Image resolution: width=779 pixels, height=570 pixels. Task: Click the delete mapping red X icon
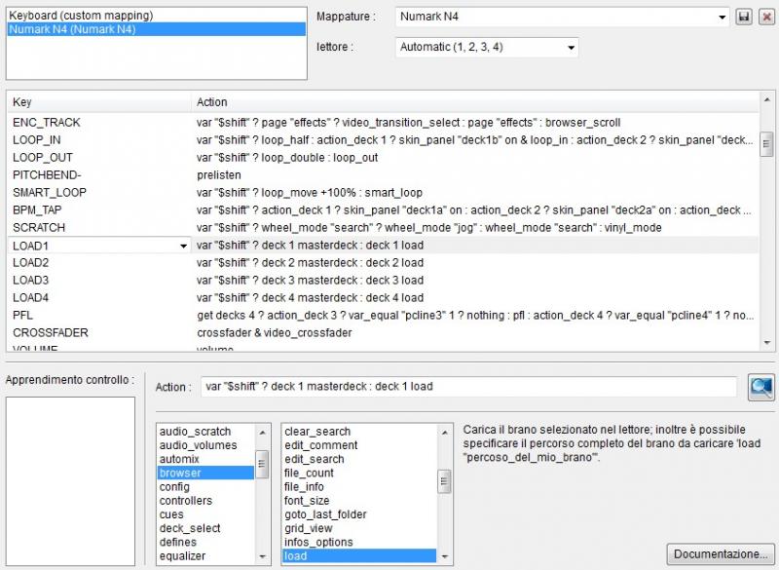766,18
